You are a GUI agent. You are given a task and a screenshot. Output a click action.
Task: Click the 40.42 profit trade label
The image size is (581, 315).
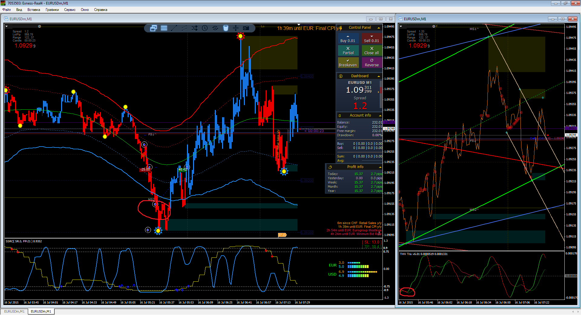pos(182,170)
